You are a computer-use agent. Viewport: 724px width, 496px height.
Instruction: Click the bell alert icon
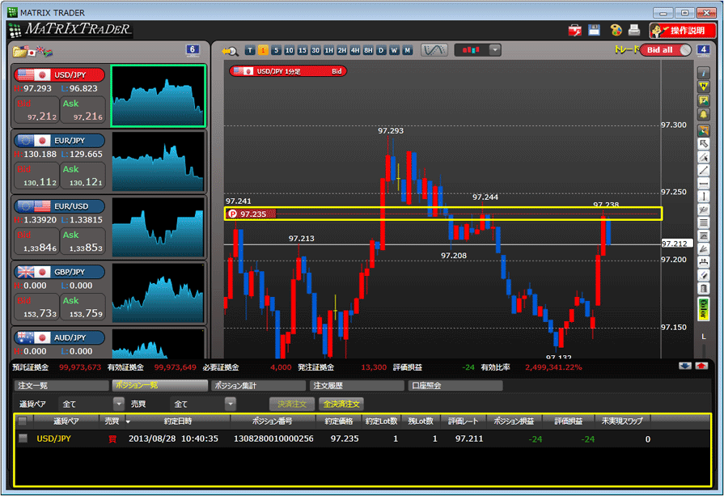coord(703,114)
